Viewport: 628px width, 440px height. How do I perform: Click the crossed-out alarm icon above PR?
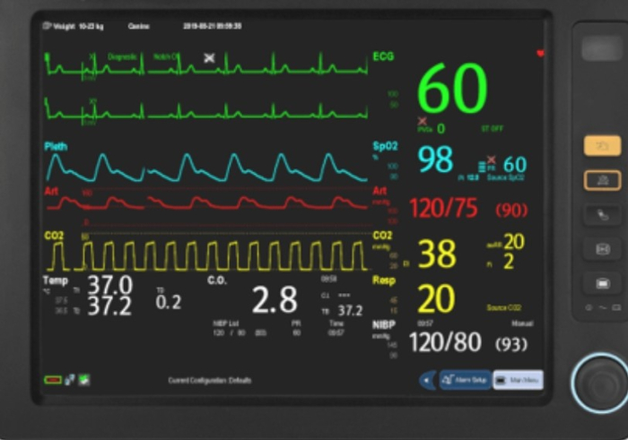pos(492,160)
